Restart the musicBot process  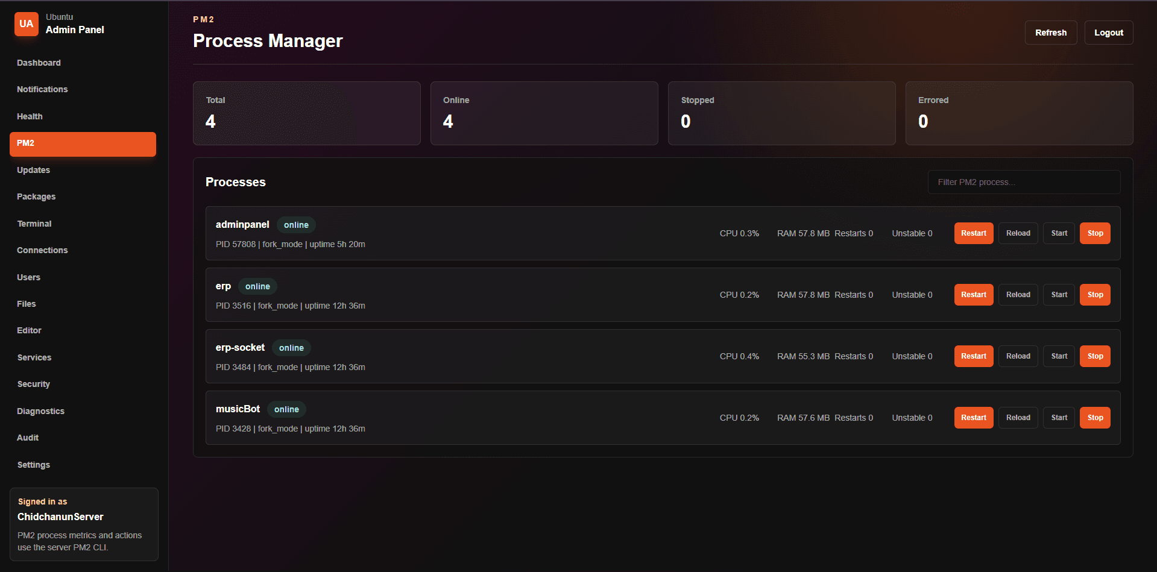[x=974, y=418]
